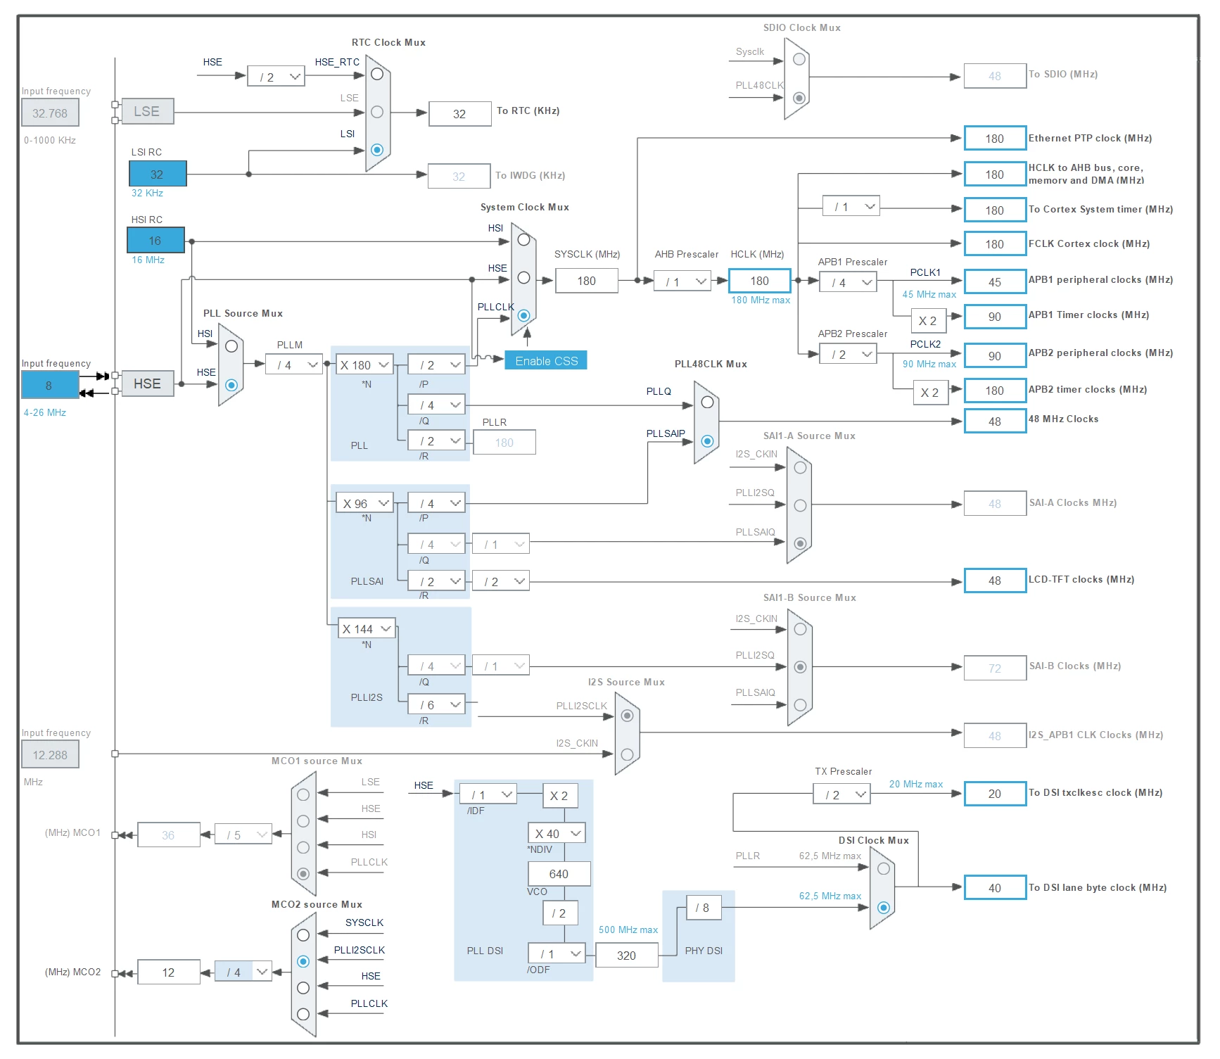The height and width of the screenshot is (1059, 1220).
Task: Select PLLSAIQ in SAI1-A Source Mux
Action: pyautogui.click(x=800, y=543)
